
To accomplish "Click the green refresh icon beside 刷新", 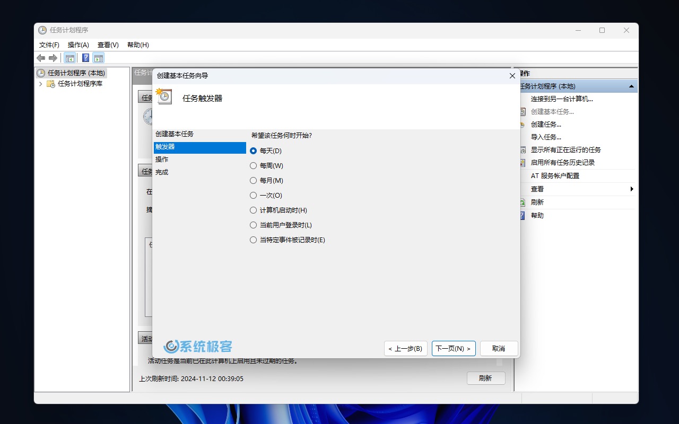I will 522,202.
